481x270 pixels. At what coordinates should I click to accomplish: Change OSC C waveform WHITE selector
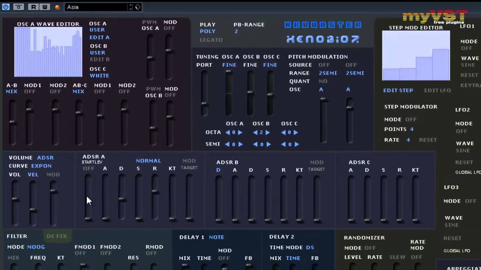(100, 76)
